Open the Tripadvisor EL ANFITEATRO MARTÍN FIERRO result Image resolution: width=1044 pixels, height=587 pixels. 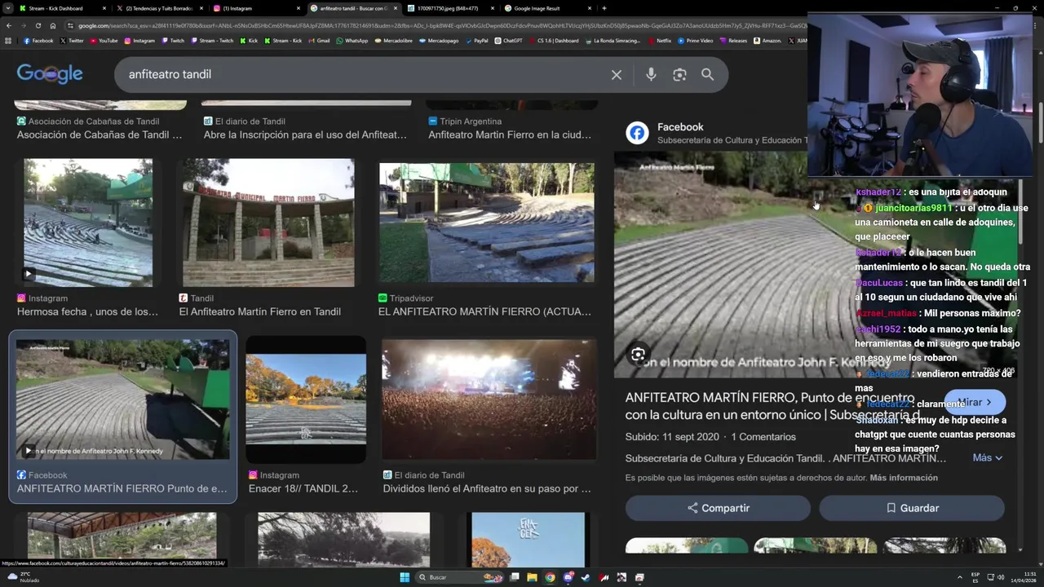point(484,311)
